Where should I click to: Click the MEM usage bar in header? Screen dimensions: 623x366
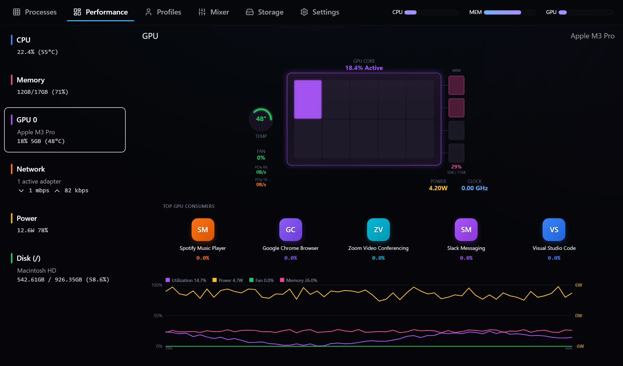click(x=510, y=12)
